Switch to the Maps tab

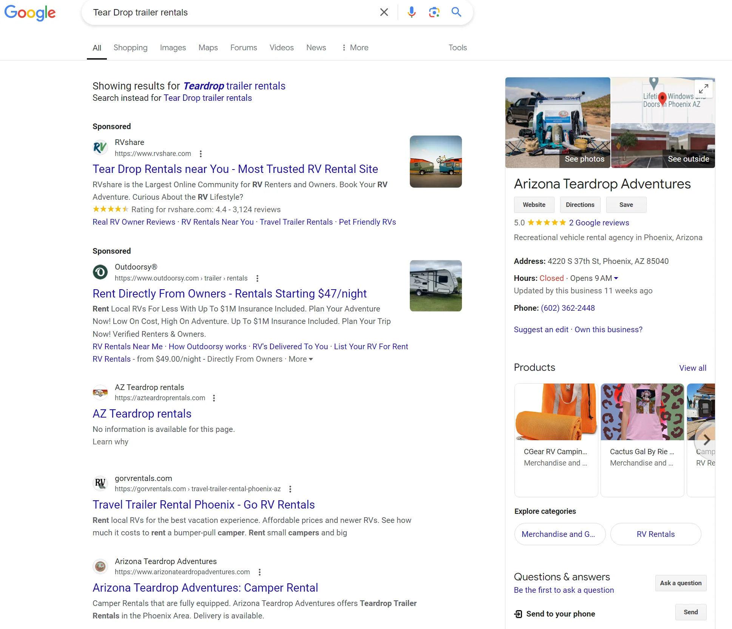[x=208, y=48]
